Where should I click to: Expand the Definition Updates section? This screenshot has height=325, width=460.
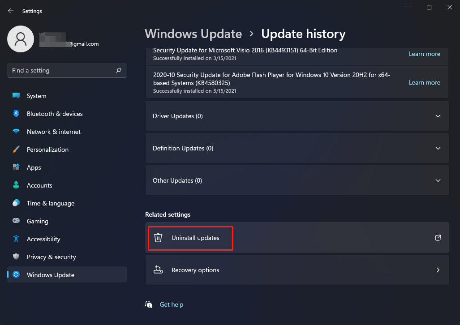438,148
